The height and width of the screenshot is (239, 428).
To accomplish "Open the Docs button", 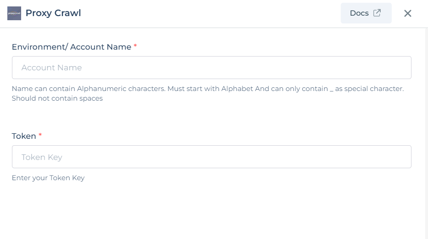I will coord(366,13).
